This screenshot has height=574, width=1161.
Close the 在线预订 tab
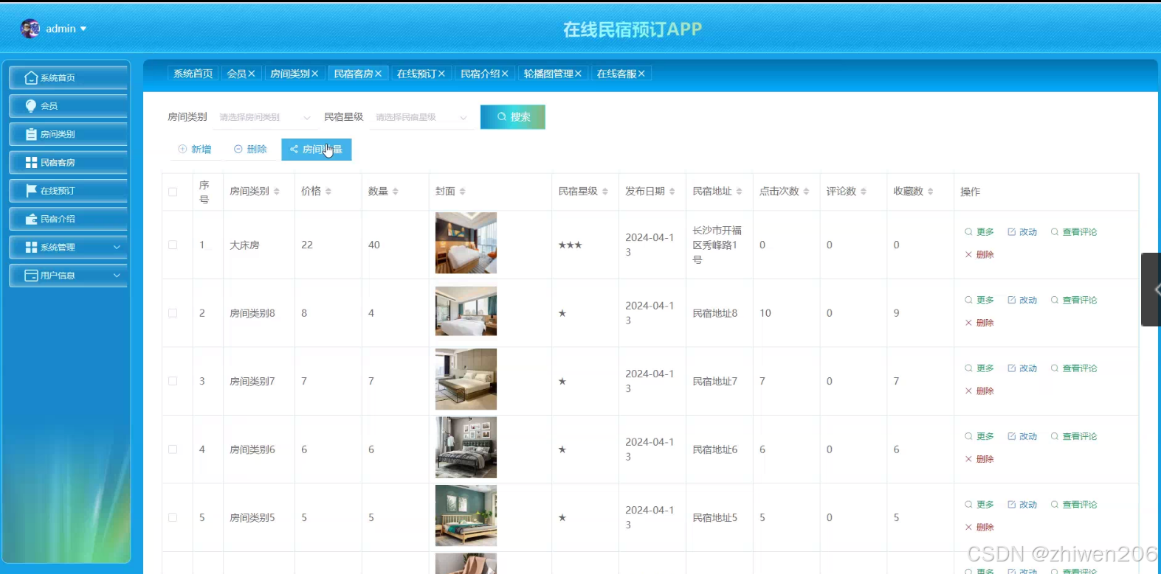pyautogui.click(x=441, y=74)
